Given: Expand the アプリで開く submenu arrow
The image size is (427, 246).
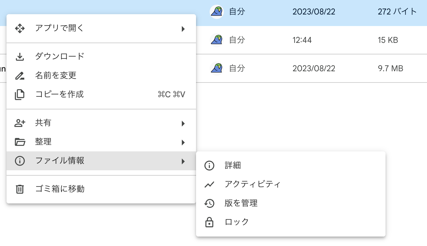Looking at the screenshot, I should click(x=183, y=29).
